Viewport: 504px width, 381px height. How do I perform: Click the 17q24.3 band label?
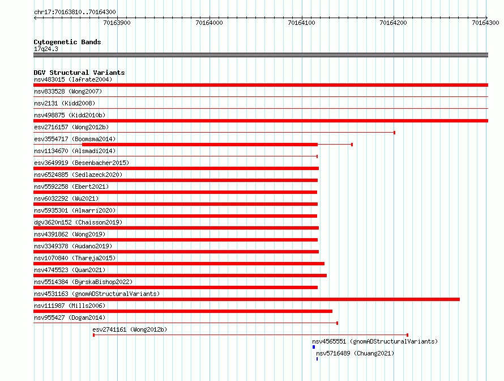tap(46, 49)
